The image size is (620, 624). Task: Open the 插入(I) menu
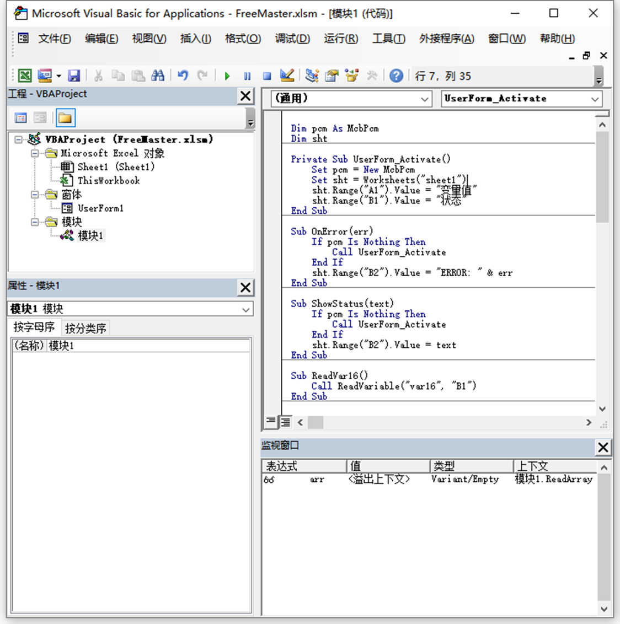pos(195,39)
